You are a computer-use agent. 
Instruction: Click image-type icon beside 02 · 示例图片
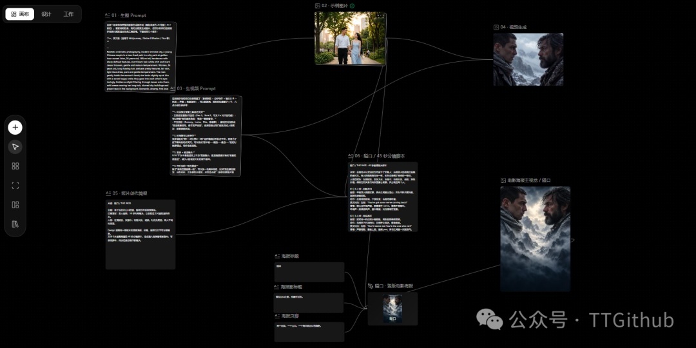tap(317, 6)
